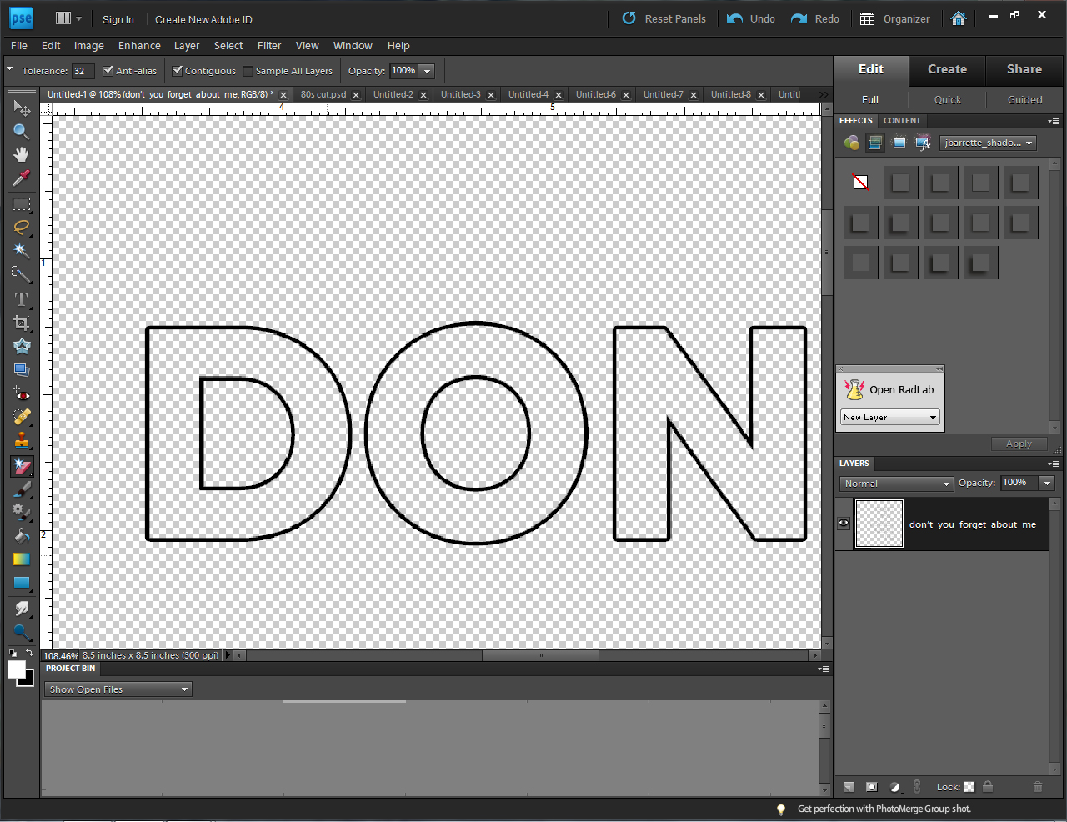Expand the Show Open Files dropdown
The image size is (1067, 822).
pyautogui.click(x=117, y=689)
